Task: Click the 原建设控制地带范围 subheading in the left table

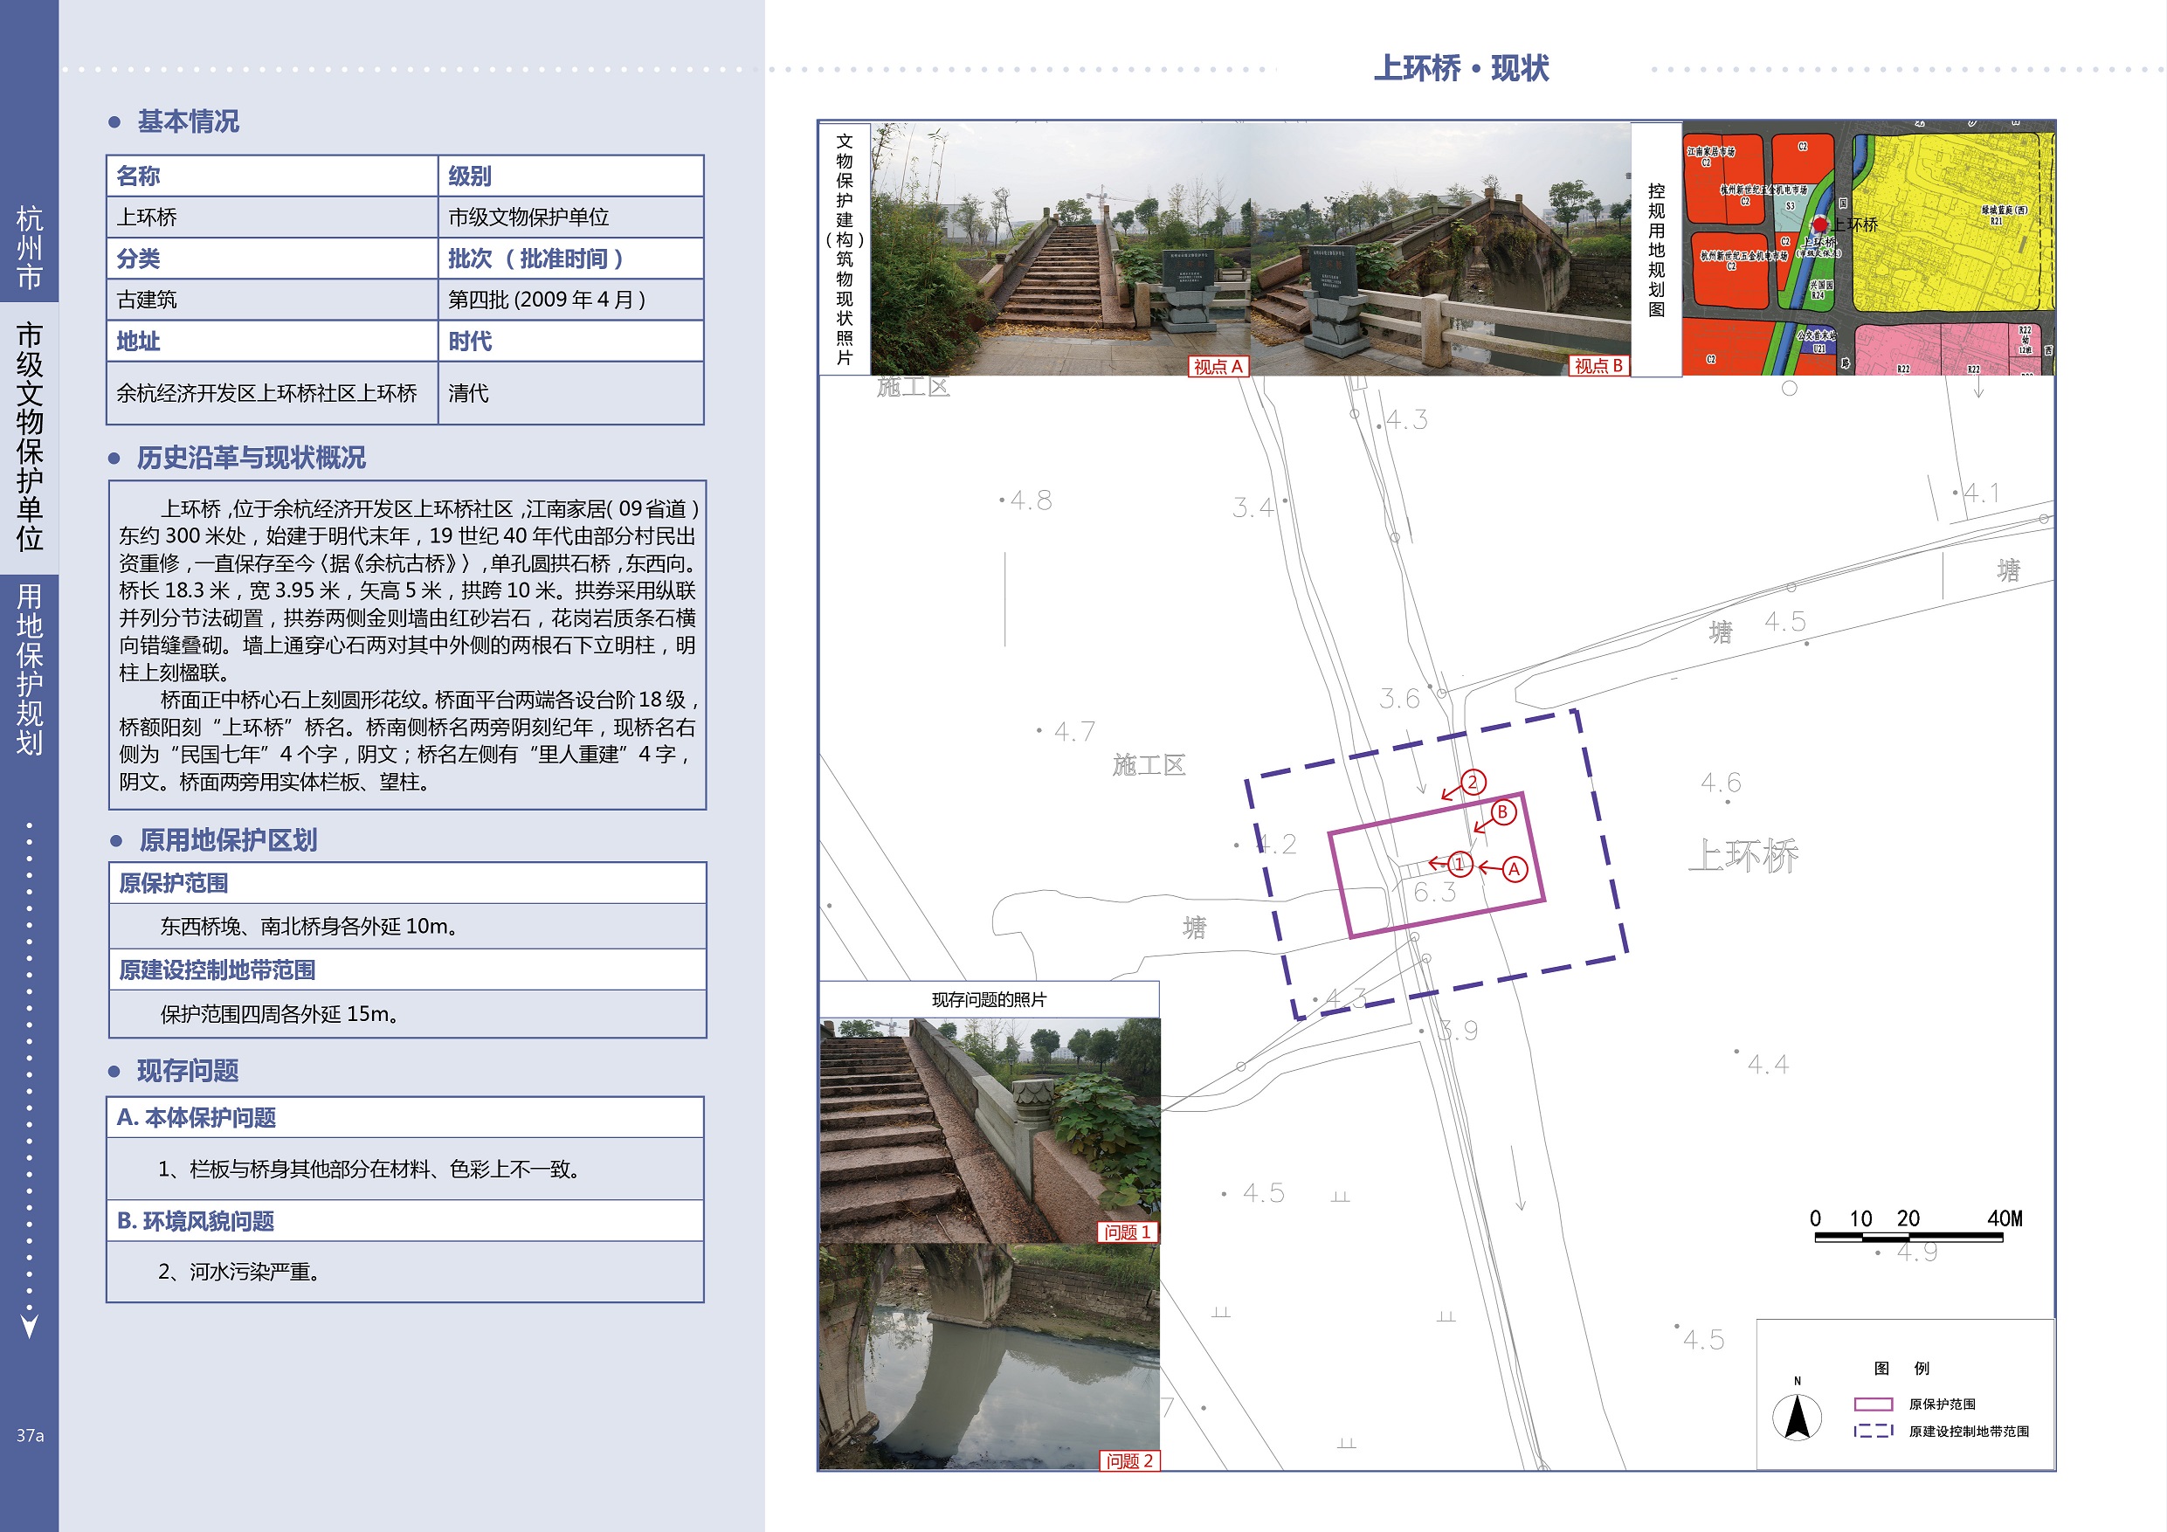Action: [x=217, y=970]
